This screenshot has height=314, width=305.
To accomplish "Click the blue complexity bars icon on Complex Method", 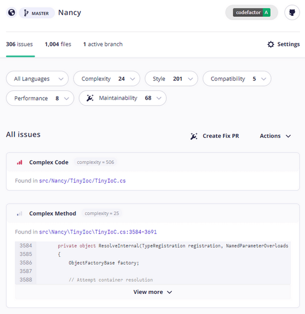I will [20, 214].
